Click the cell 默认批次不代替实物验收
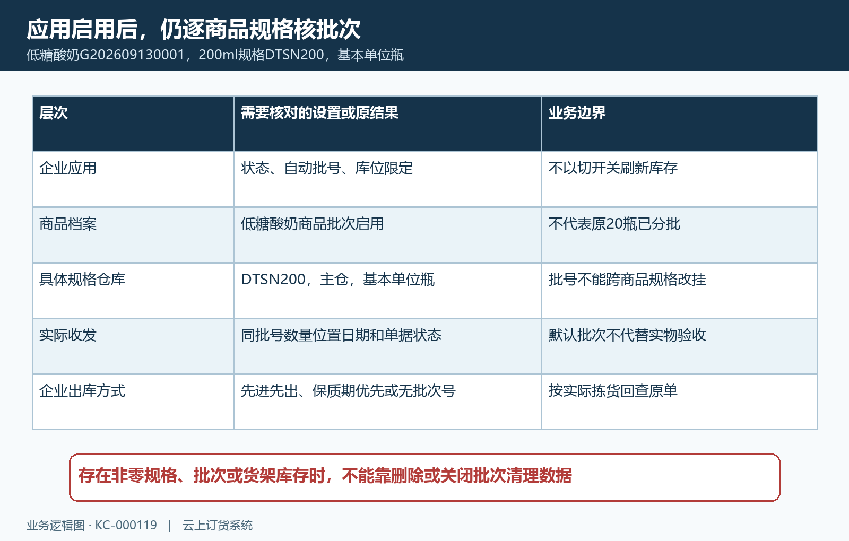This screenshot has width=849, height=541. (679, 346)
